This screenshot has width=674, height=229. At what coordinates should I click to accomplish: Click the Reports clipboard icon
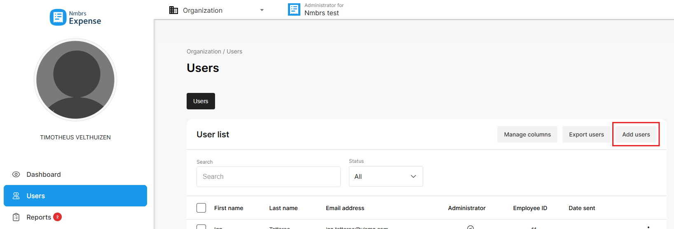click(16, 217)
